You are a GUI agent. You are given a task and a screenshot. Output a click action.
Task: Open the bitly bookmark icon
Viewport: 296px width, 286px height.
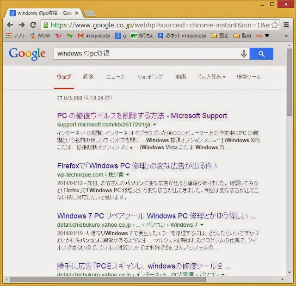coord(259,36)
